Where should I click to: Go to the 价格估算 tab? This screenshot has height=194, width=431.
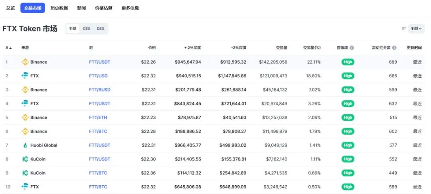click(x=104, y=8)
